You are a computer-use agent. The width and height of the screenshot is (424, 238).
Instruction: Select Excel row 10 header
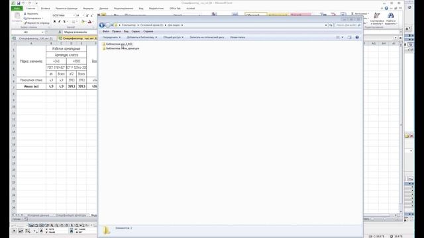(13, 106)
